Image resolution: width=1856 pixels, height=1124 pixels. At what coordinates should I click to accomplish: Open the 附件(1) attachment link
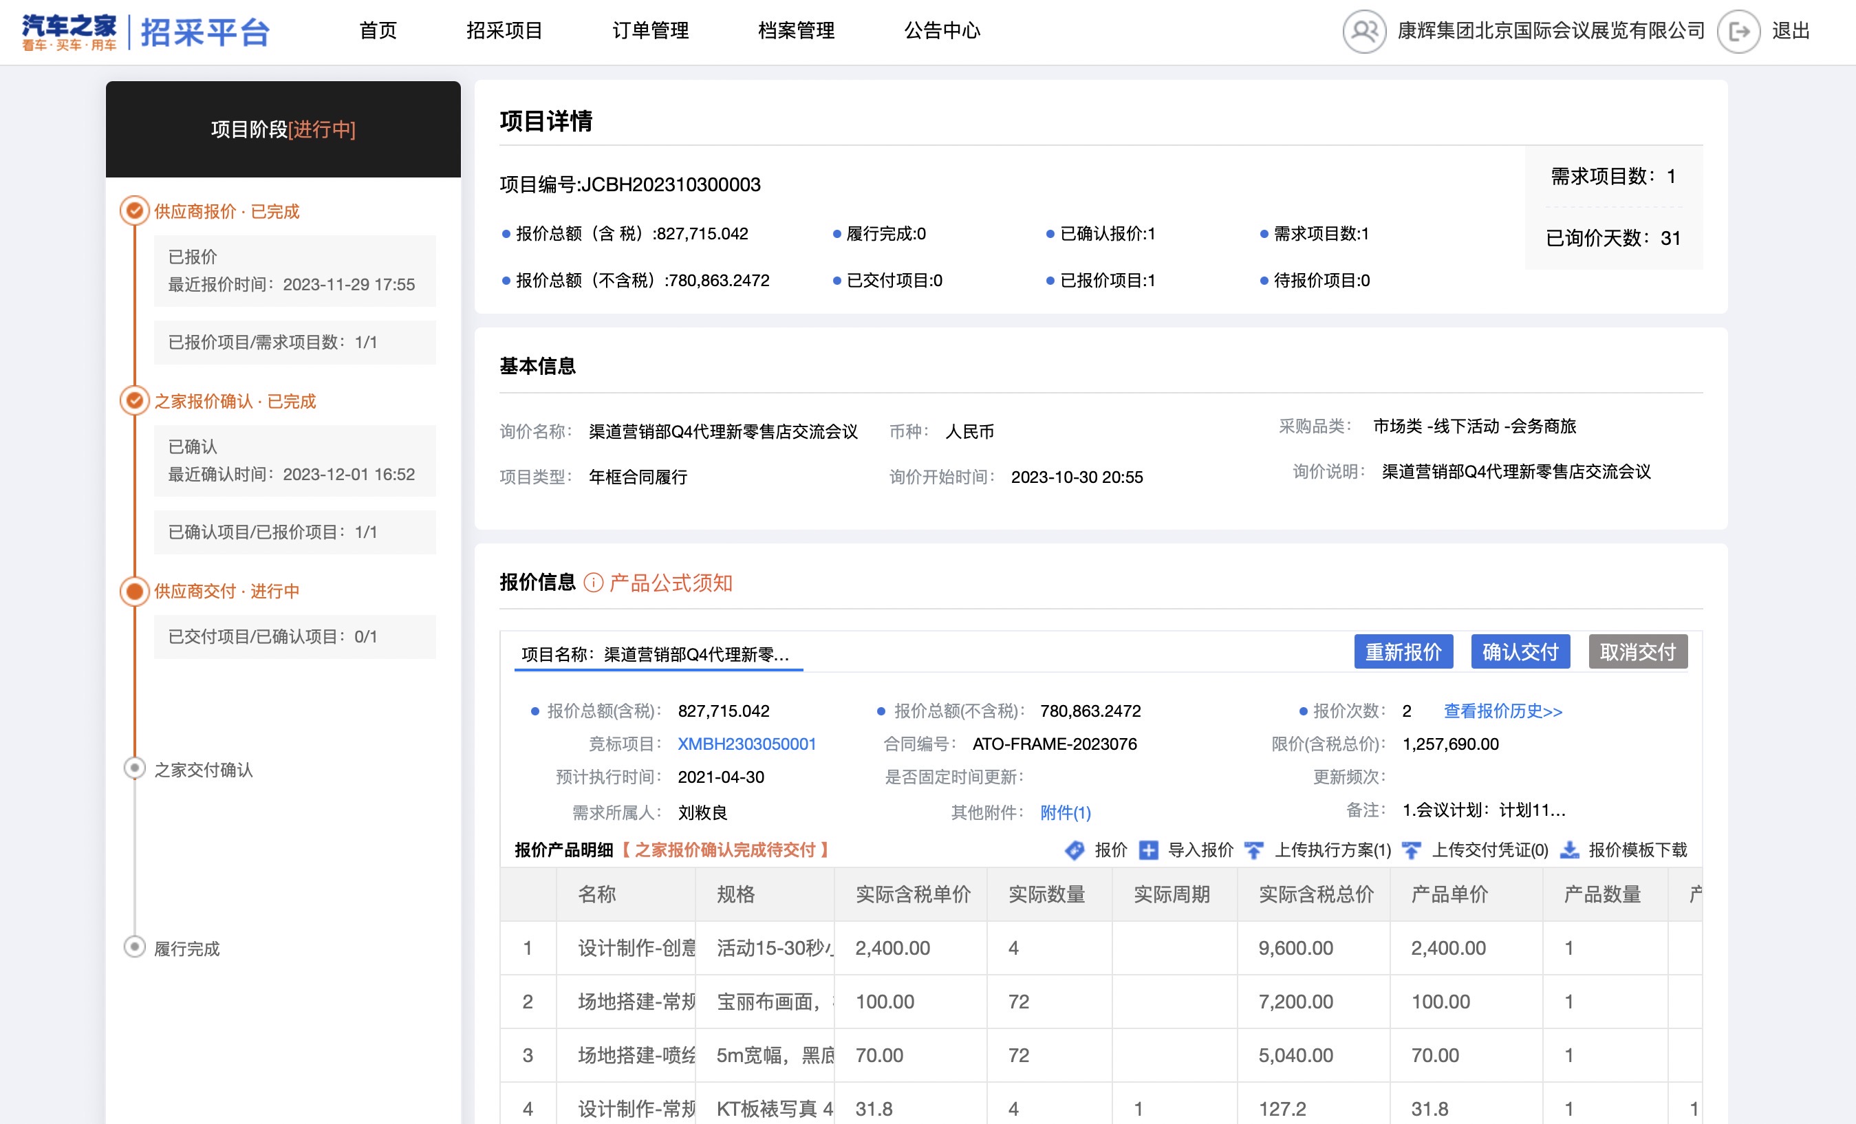(x=1064, y=812)
